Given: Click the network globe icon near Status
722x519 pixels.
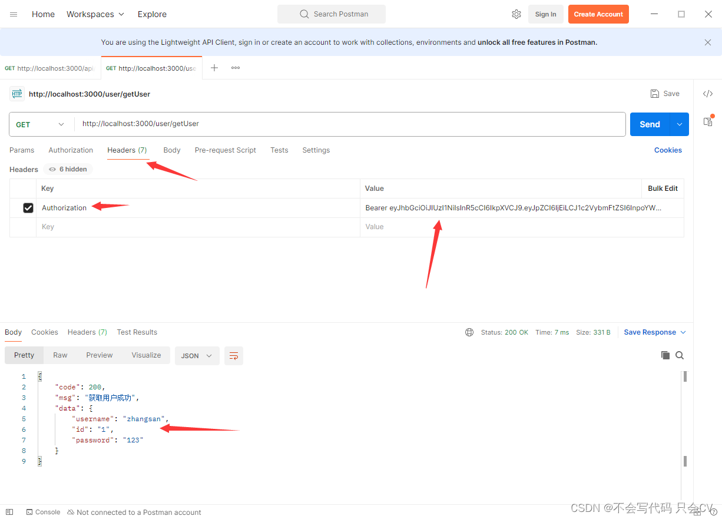Looking at the screenshot, I should pos(469,332).
